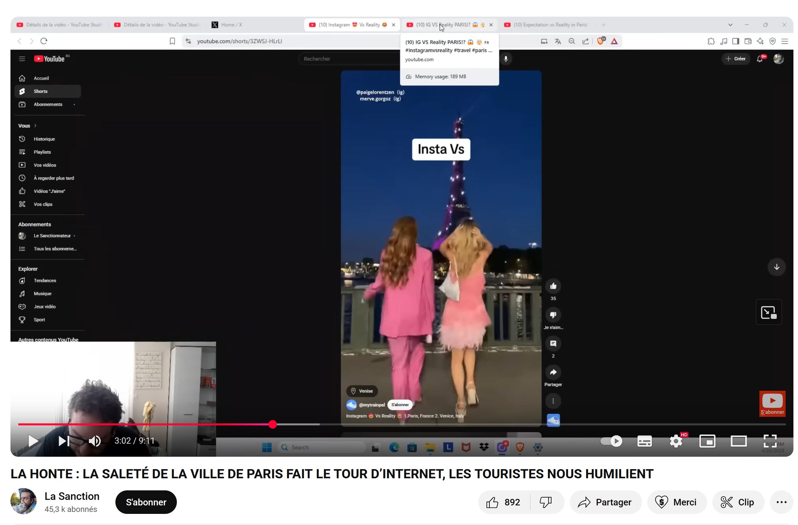Enter fullscreen mode in the player
The height and width of the screenshot is (525, 798).
point(770,441)
